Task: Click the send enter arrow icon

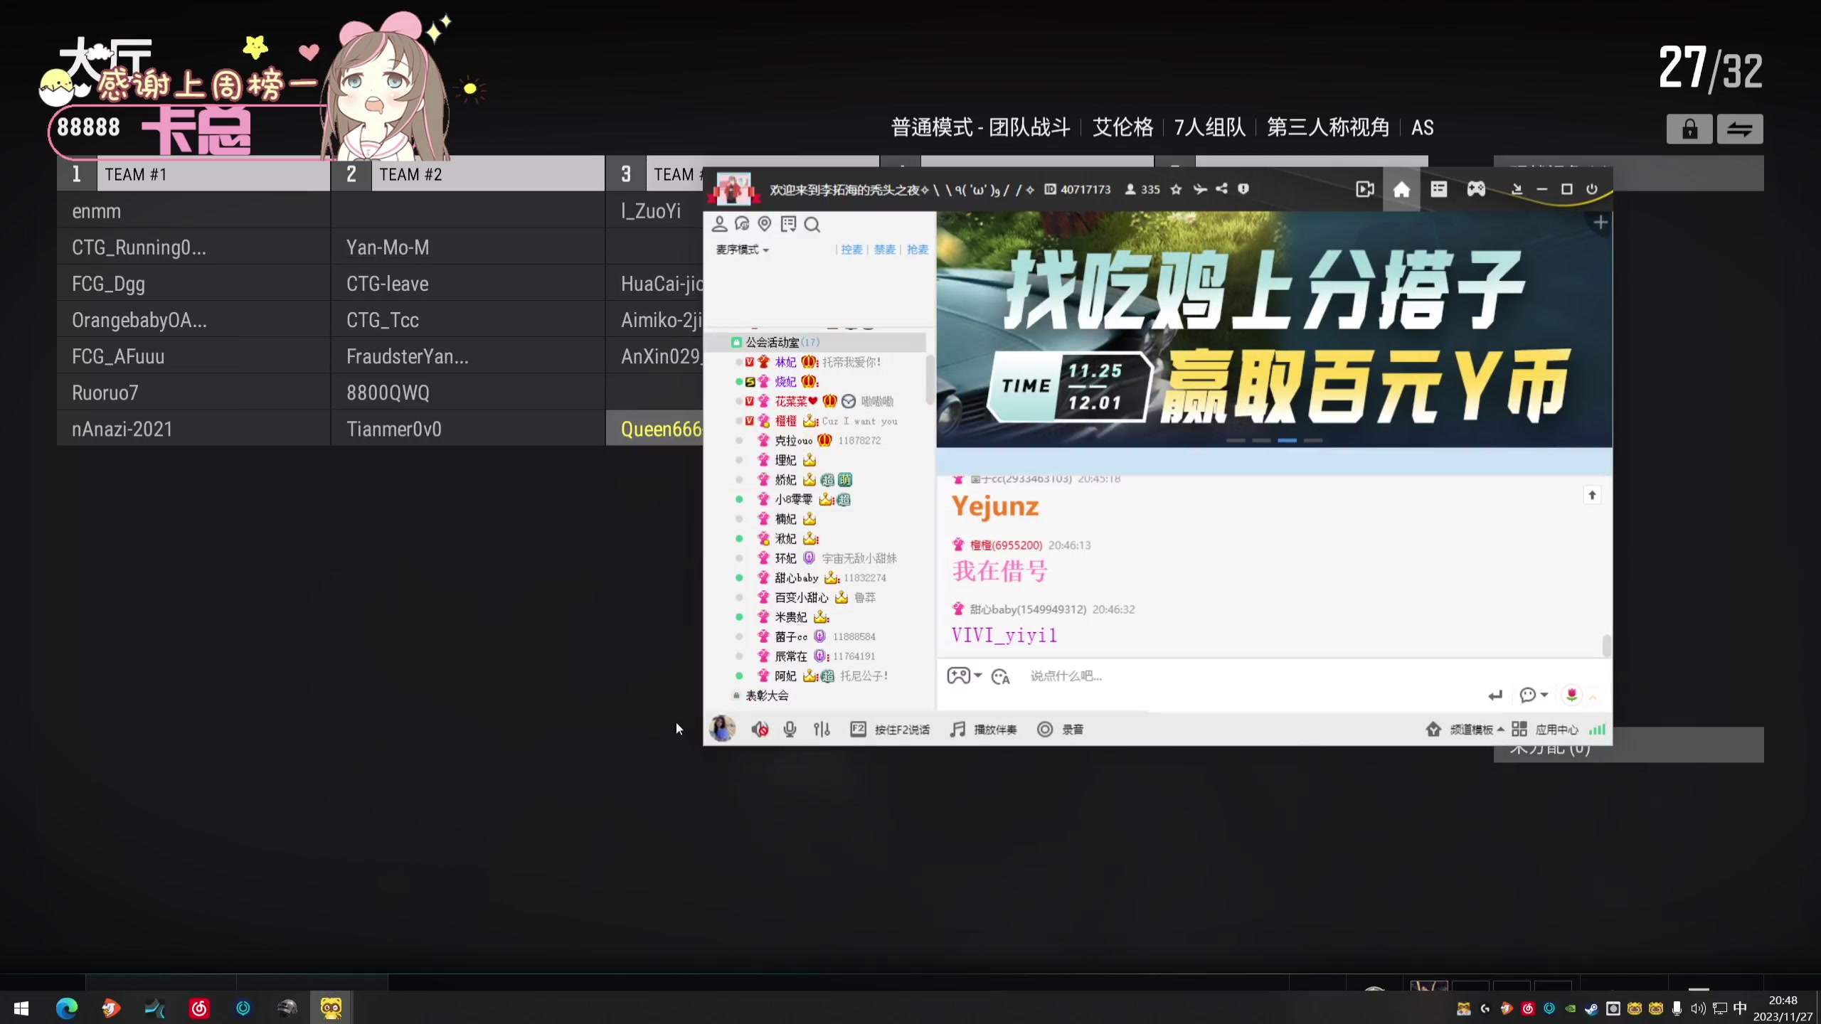Action: coord(1495,695)
